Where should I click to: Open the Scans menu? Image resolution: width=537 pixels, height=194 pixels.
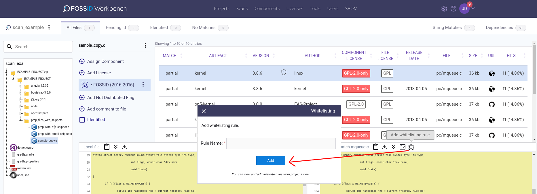242,9
